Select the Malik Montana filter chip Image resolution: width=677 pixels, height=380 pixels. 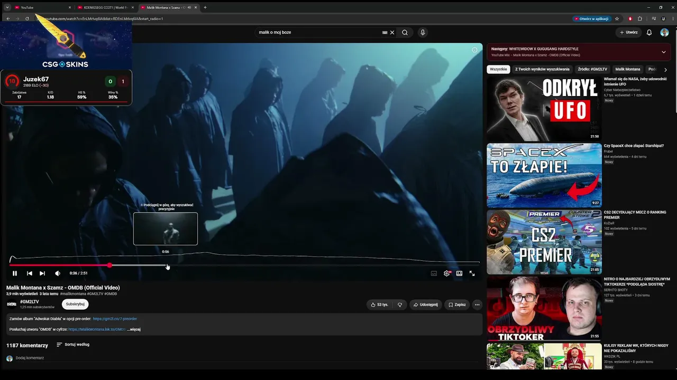pos(628,69)
